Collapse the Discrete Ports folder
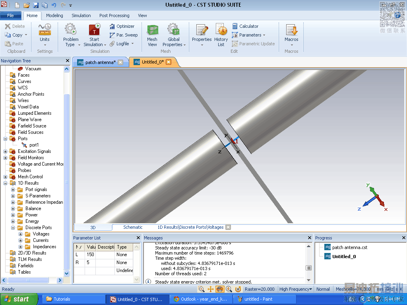This screenshot has height=305, width=407. [x=13, y=228]
